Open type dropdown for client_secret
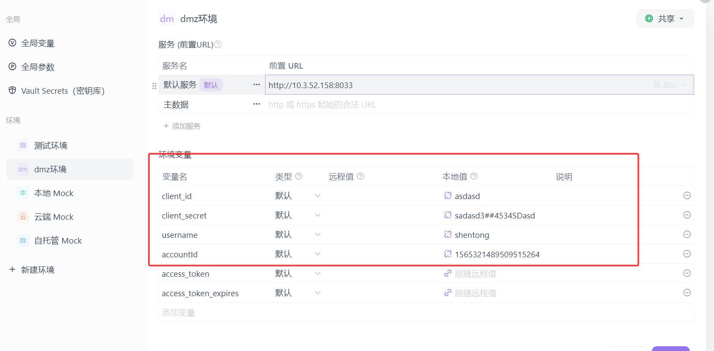 (318, 215)
